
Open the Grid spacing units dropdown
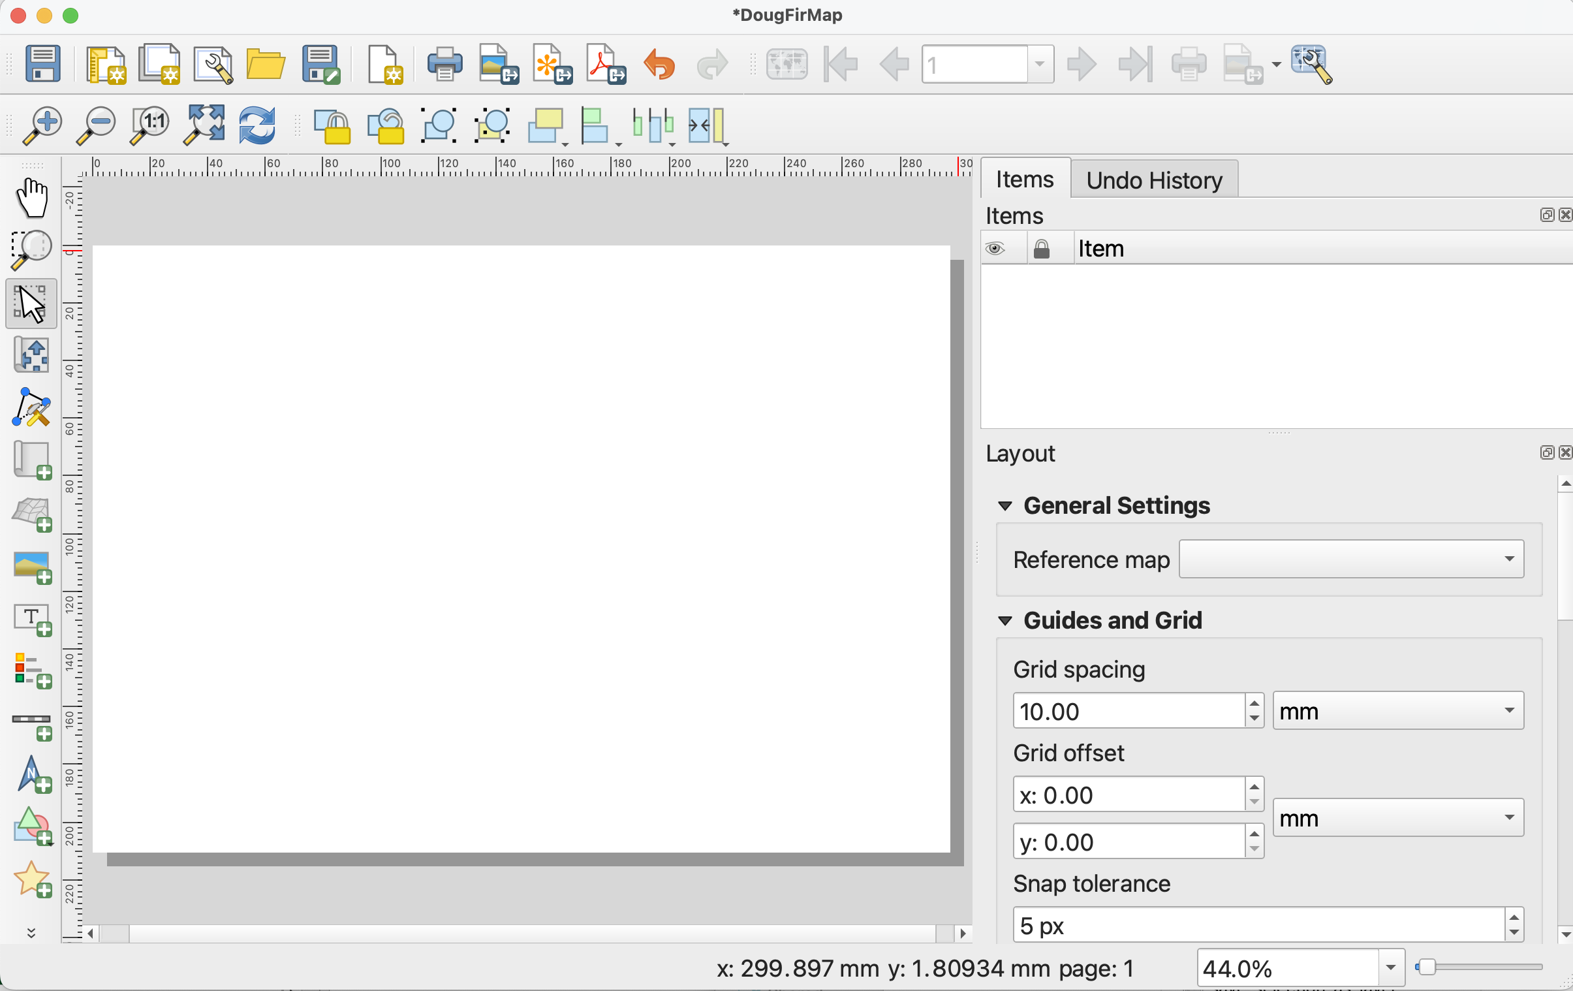point(1397,711)
